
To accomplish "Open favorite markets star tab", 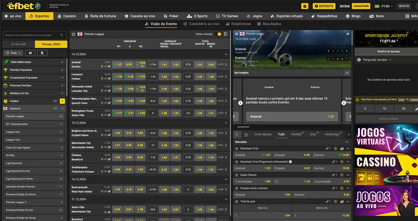I will [x=246, y=135].
